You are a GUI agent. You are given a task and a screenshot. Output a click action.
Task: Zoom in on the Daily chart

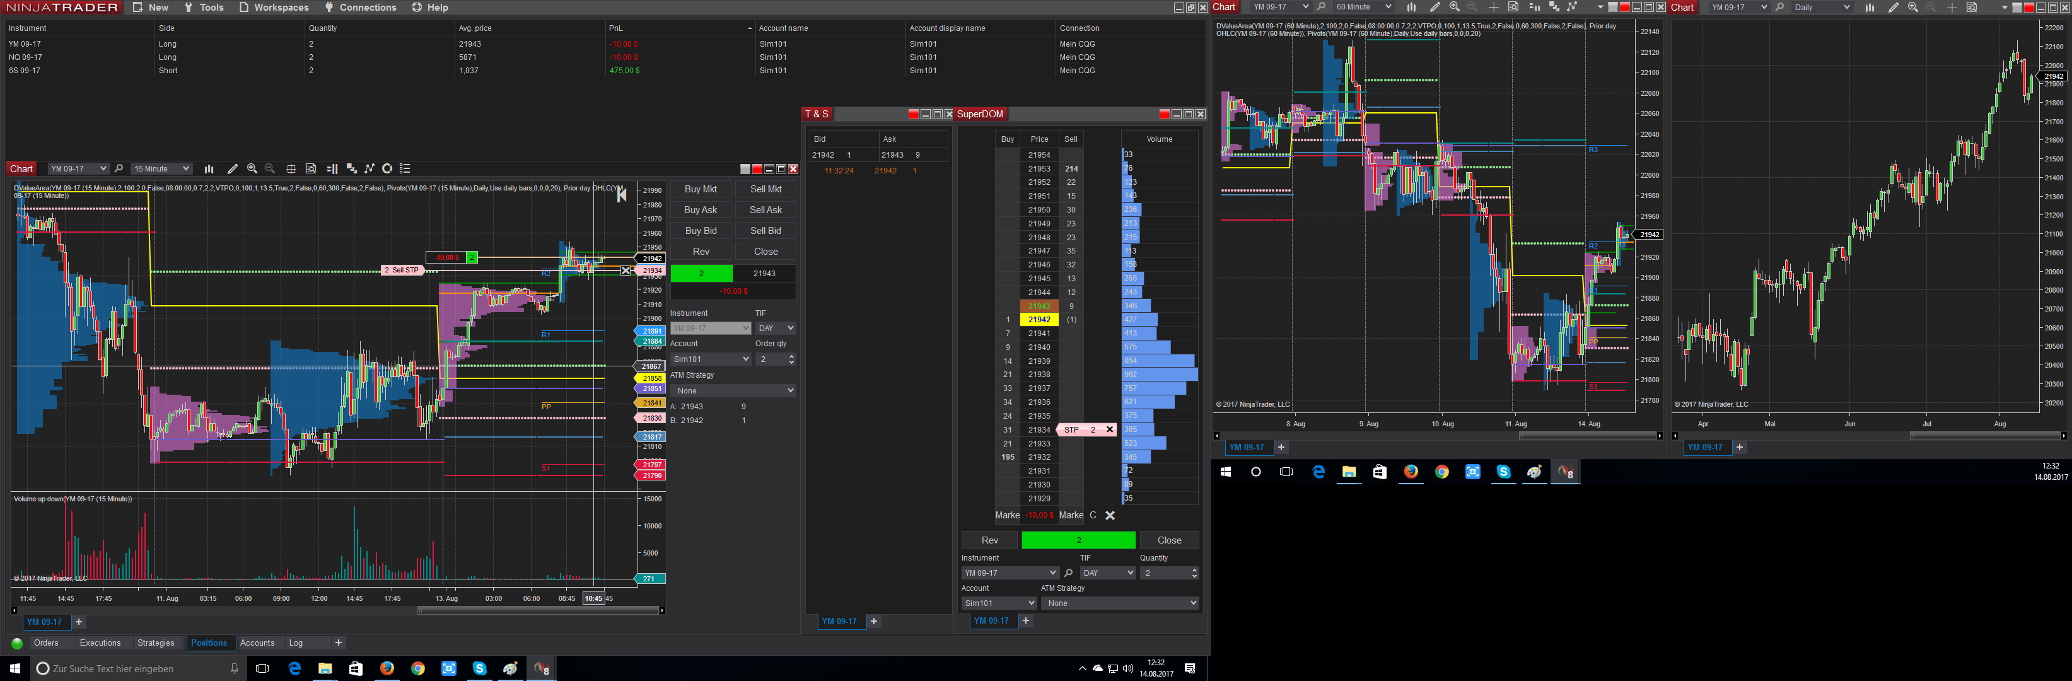click(x=1912, y=7)
